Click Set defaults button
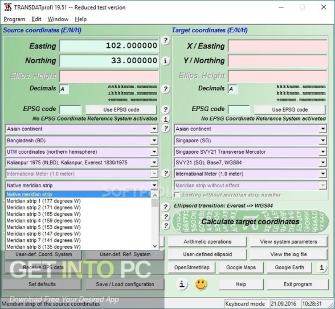This screenshot has height=309, width=335. (42, 285)
